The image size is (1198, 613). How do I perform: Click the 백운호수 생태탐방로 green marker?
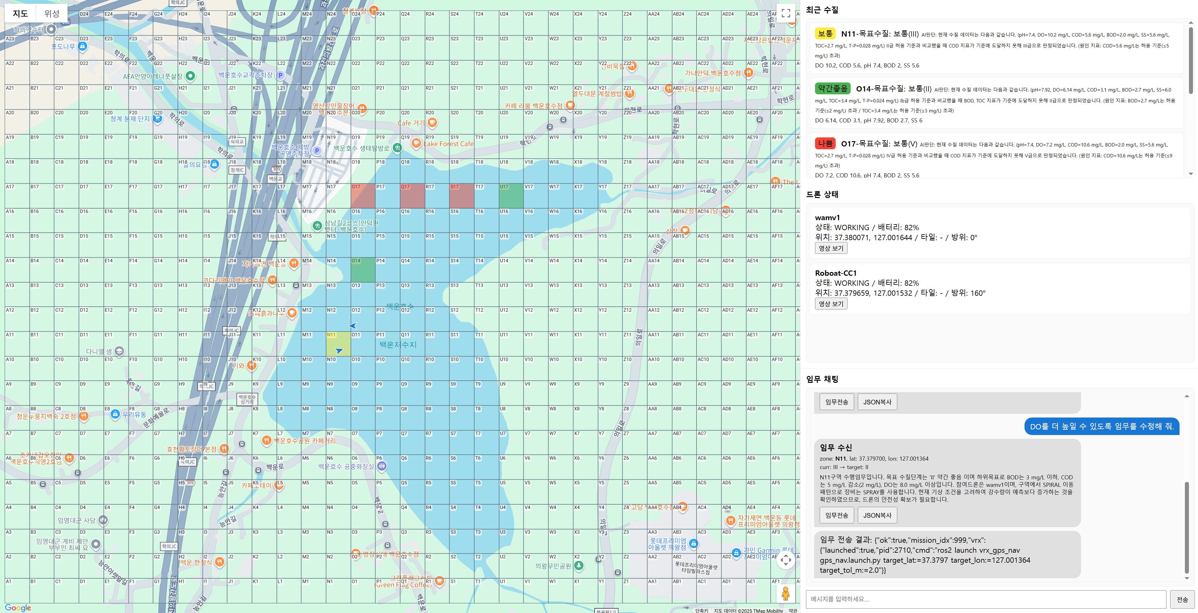[397, 148]
